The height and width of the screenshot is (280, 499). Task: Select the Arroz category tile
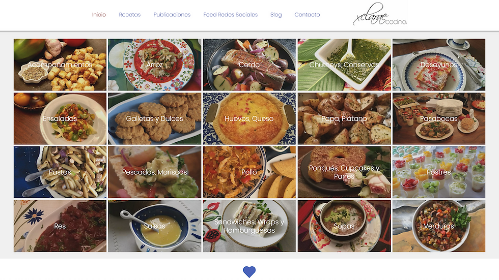[155, 65]
